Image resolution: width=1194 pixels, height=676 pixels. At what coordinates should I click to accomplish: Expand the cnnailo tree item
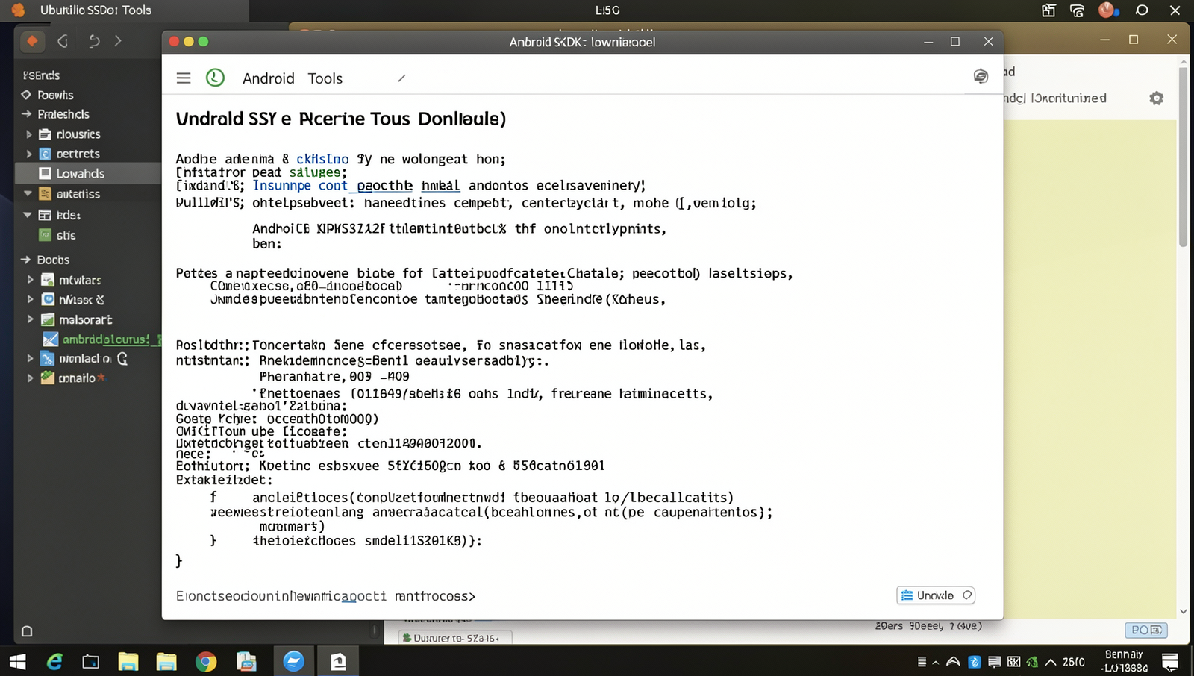coord(30,378)
